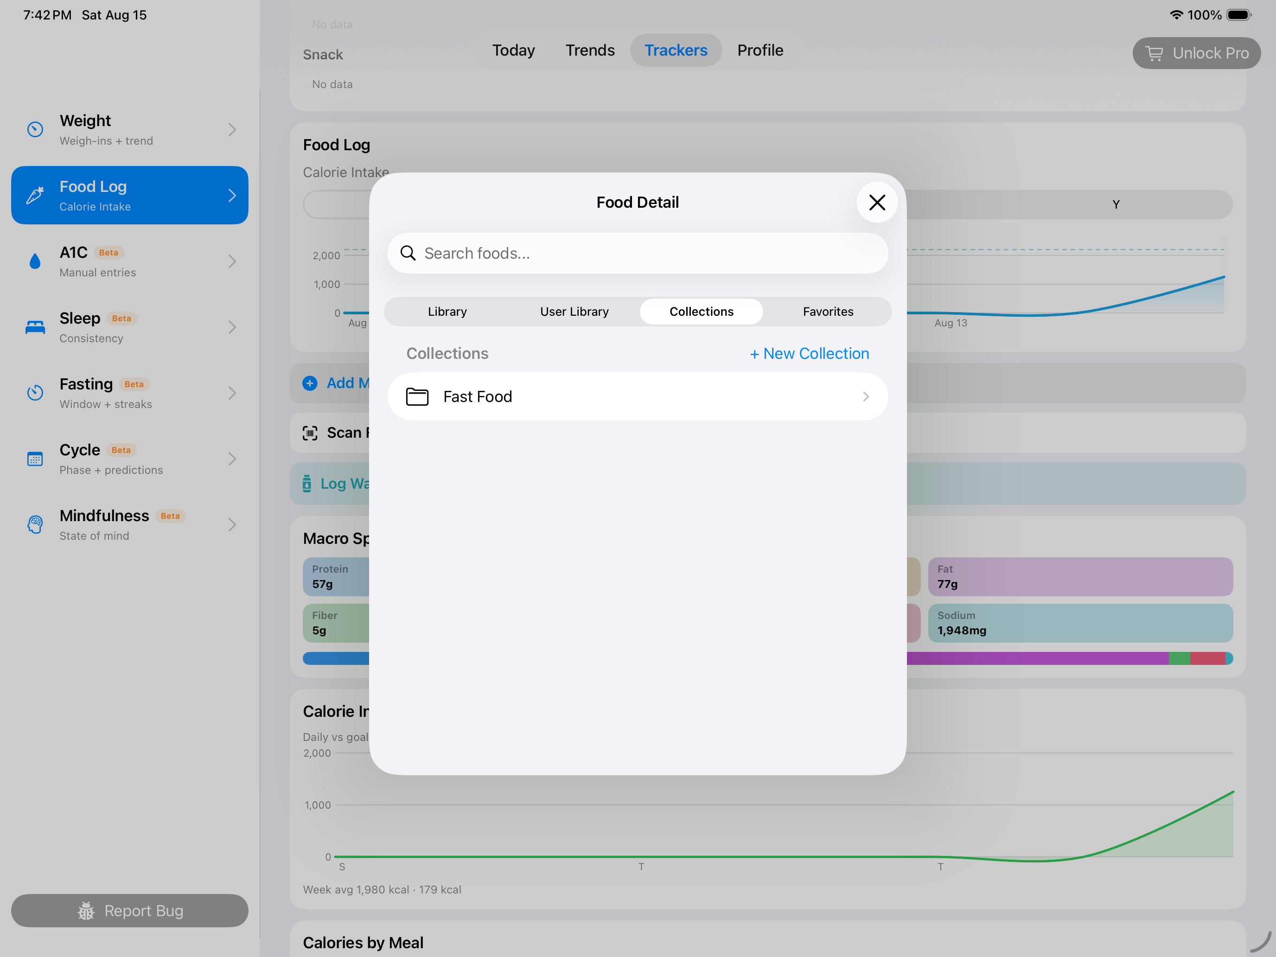Expand the Weight tracker chevron
This screenshot has height=957, width=1276.
[x=232, y=130]
